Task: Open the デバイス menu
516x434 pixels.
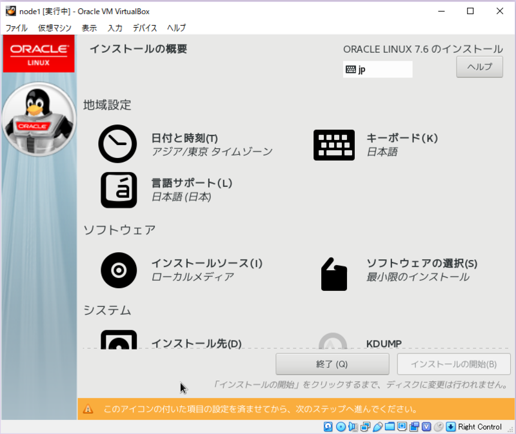Action: [144, 28]
